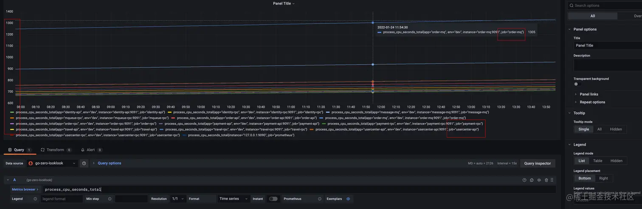The width and height of the screenshot is (642, 209).
Task: Click the Min step input box
Action: [131, 199]
